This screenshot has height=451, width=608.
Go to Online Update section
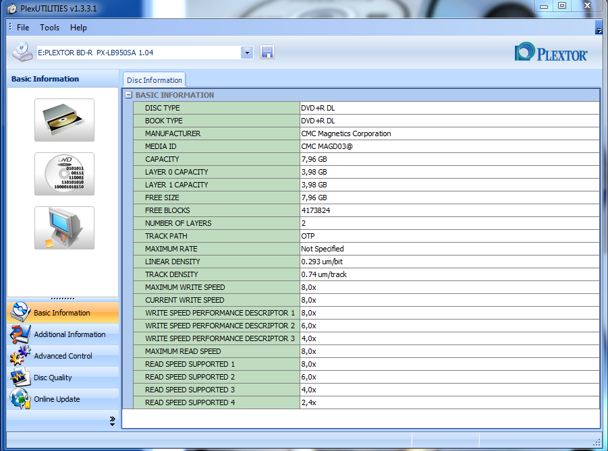click(63, 398)
